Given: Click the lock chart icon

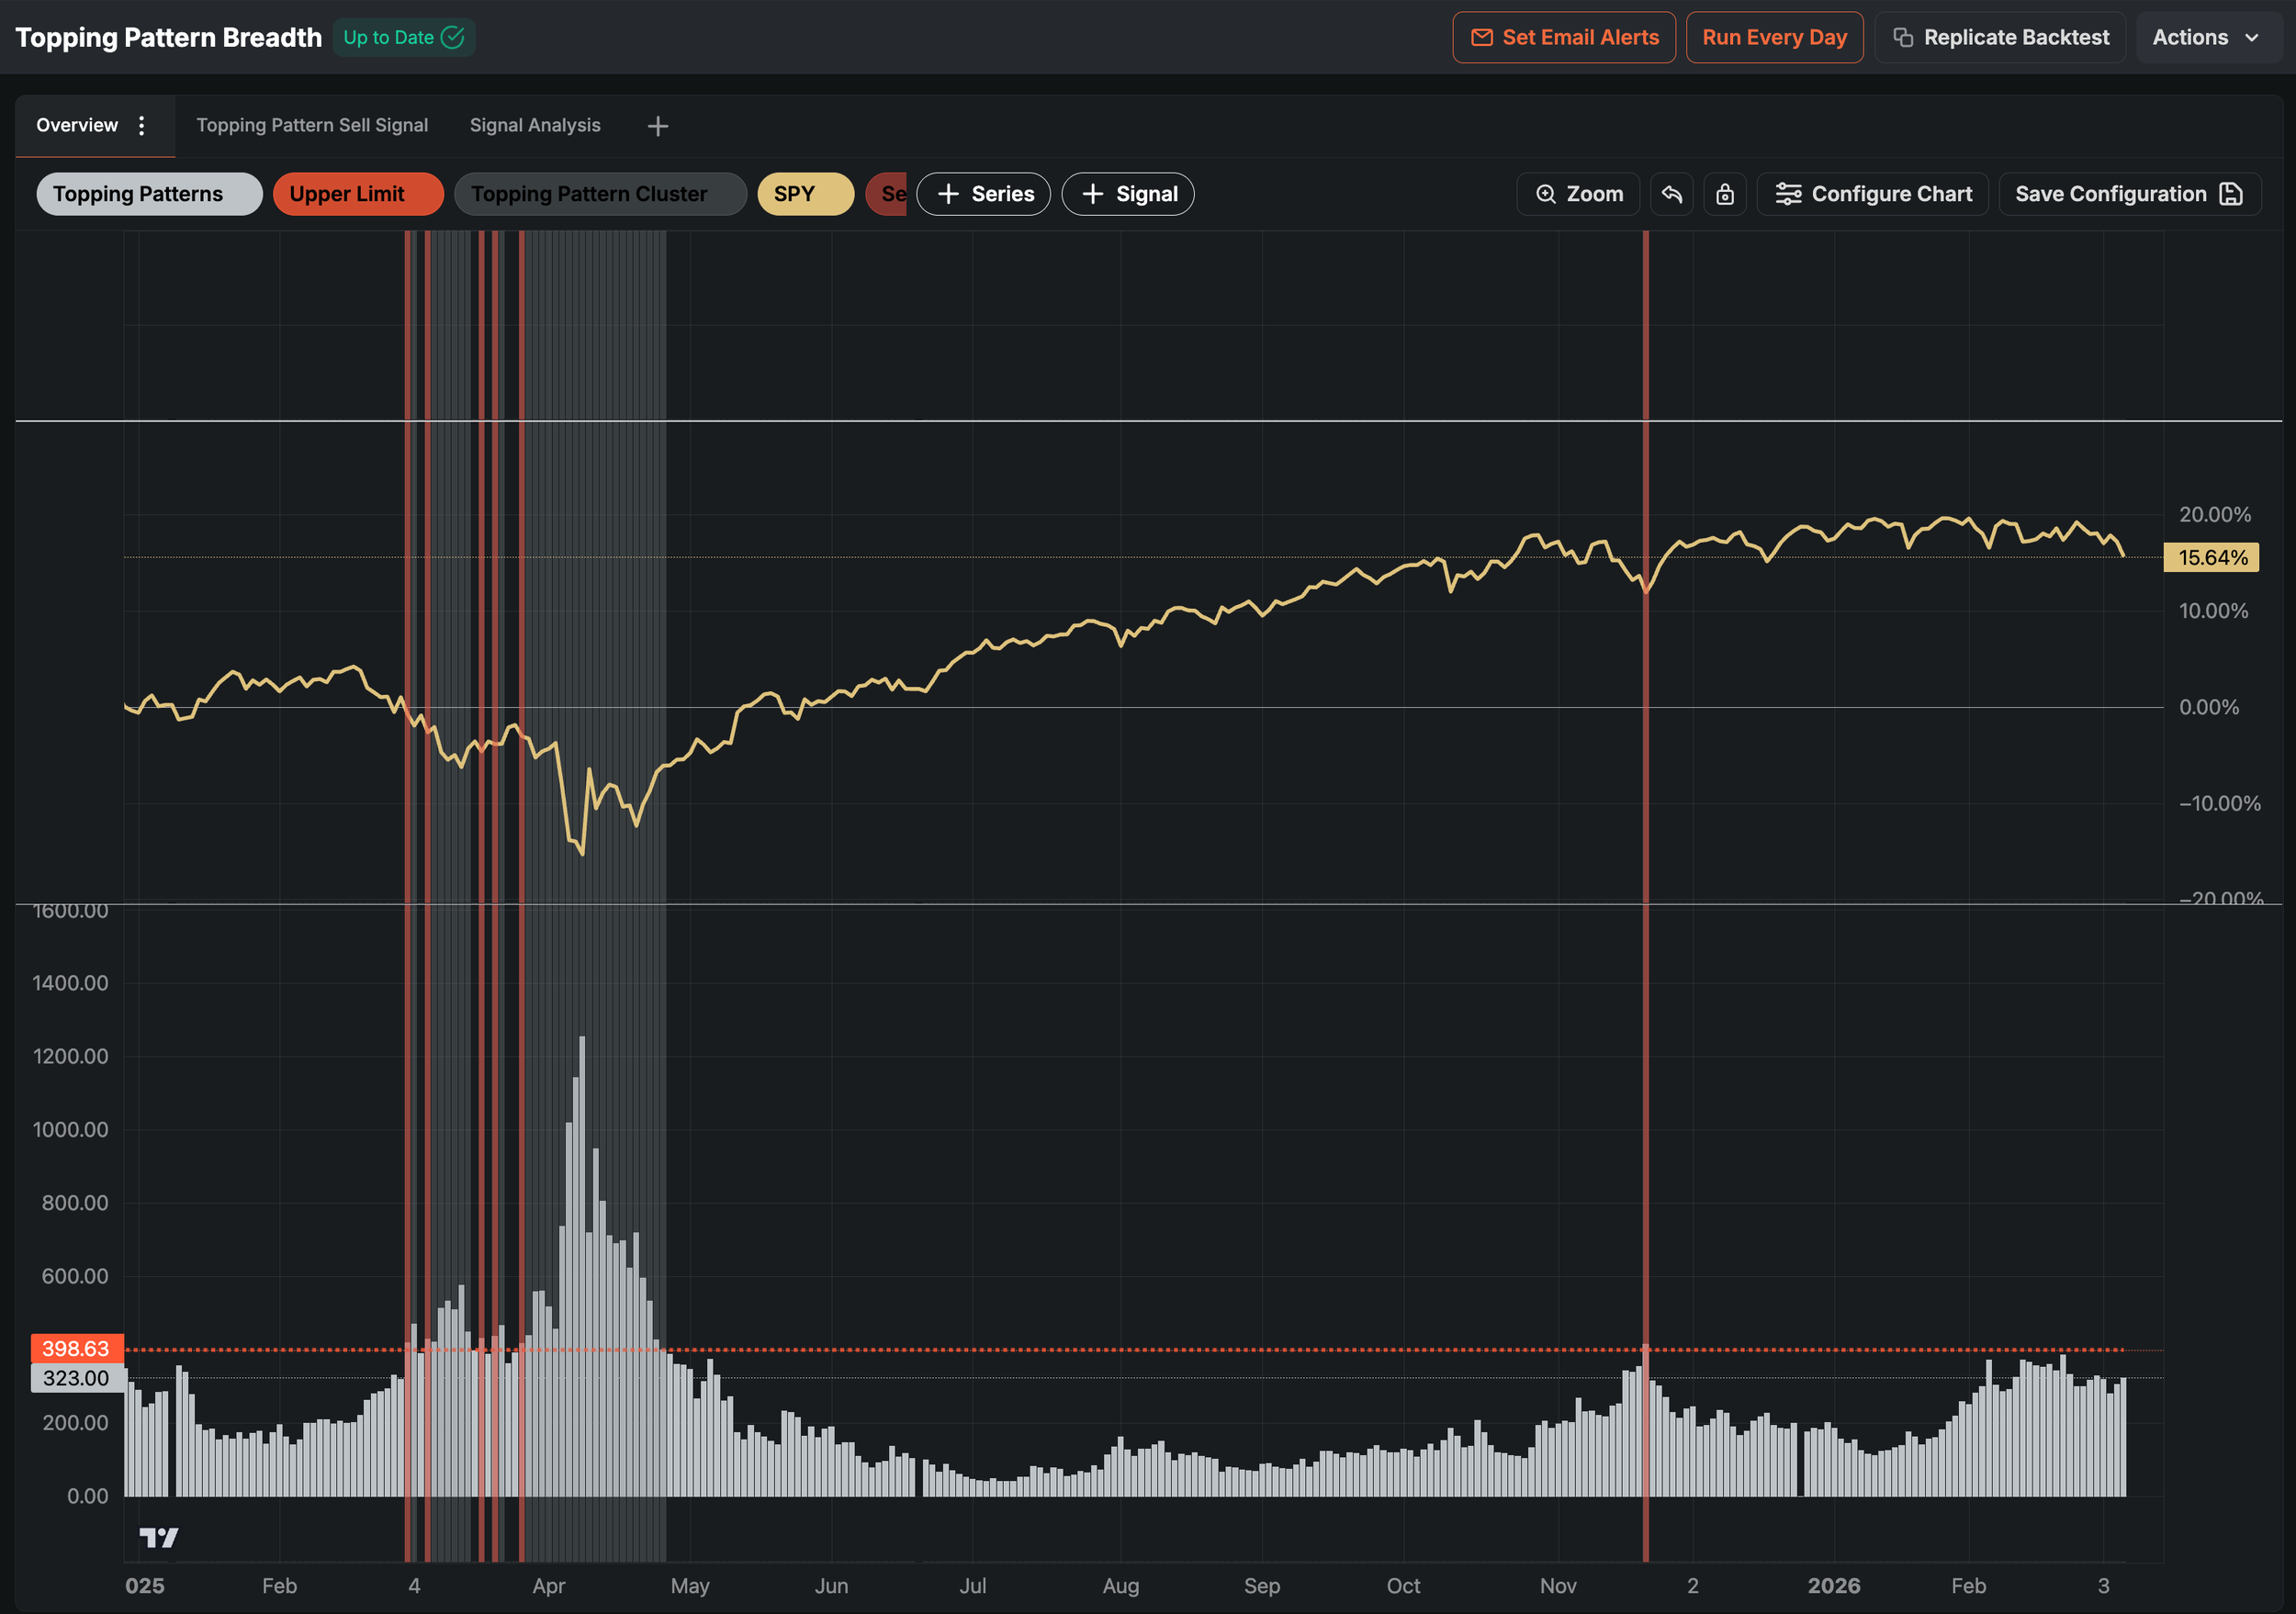Looking at the screenshot, I should (1725, 194).
